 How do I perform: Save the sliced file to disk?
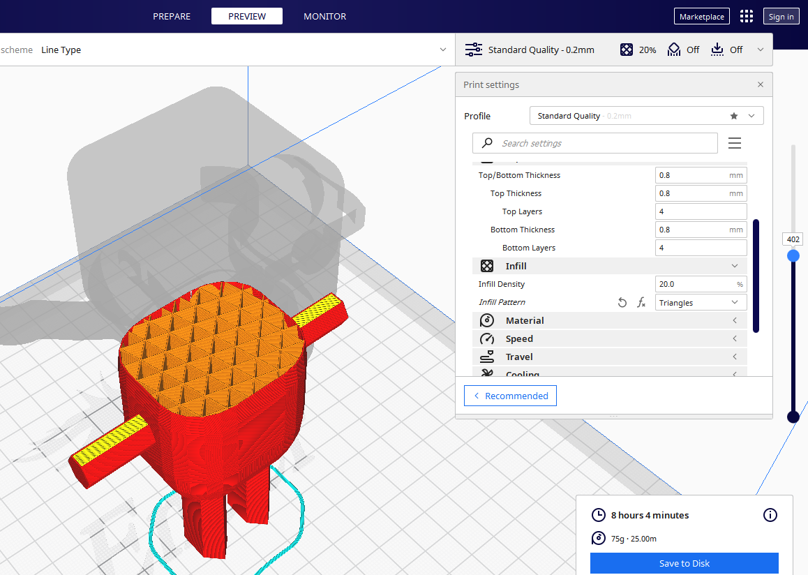(684, 563)
